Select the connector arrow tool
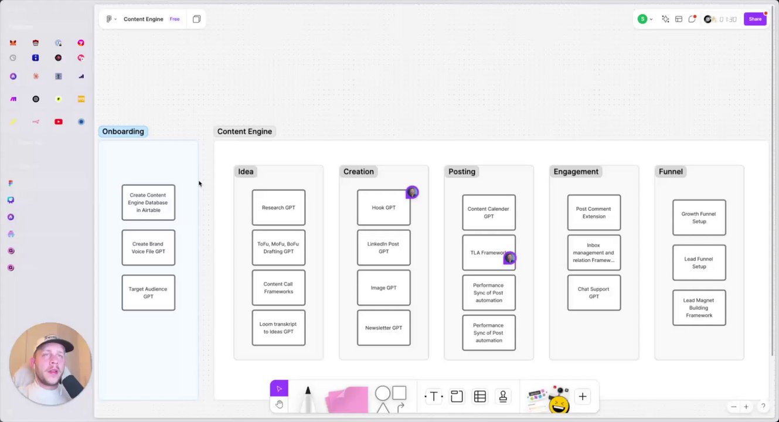 pos(400,407)
